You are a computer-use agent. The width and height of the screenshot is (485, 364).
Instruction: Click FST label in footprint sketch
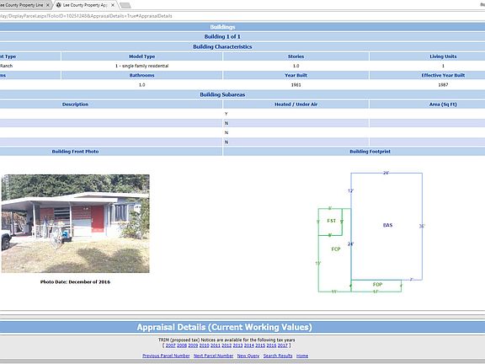point(331,221)
